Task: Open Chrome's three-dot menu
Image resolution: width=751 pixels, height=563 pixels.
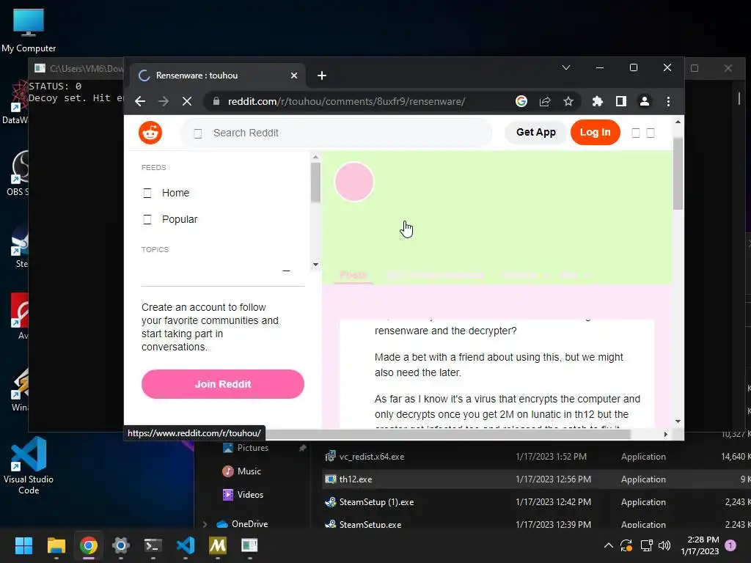Action: [x=668, y=101]
